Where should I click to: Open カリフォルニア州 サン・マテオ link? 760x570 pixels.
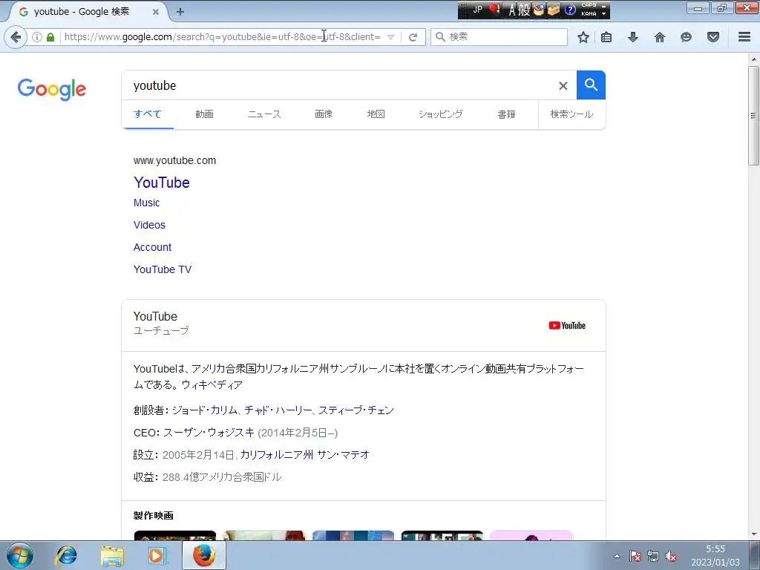tap(305, 455)
